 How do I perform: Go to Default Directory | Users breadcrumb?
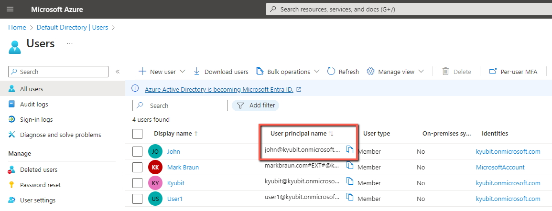[x=72, y=27]
